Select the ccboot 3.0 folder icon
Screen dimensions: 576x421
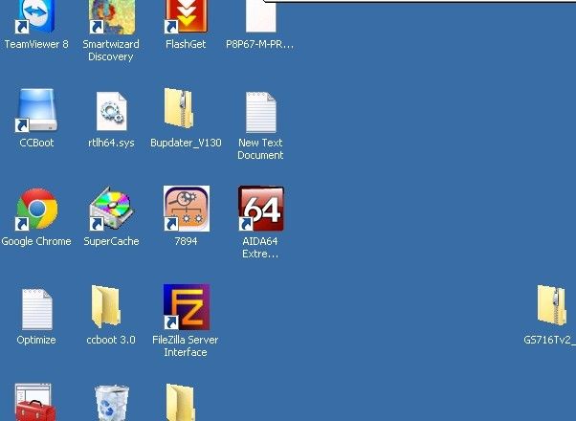(x=106, y=306)
